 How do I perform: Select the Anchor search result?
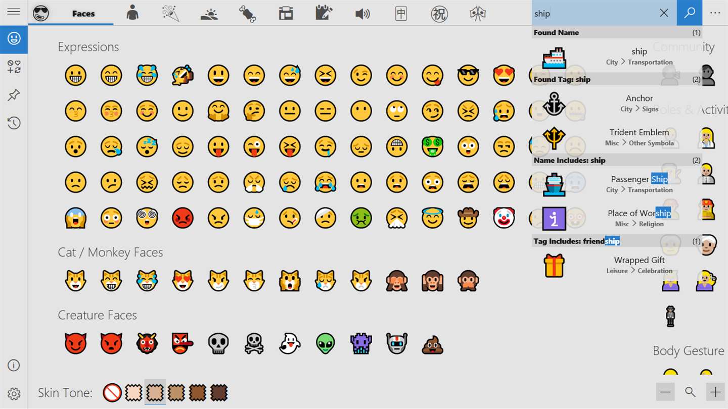tap(617, 103)
